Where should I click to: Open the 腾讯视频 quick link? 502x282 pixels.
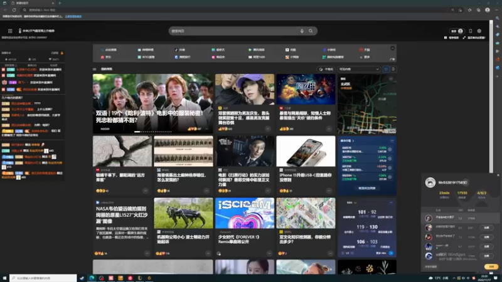tap(257, 50)
